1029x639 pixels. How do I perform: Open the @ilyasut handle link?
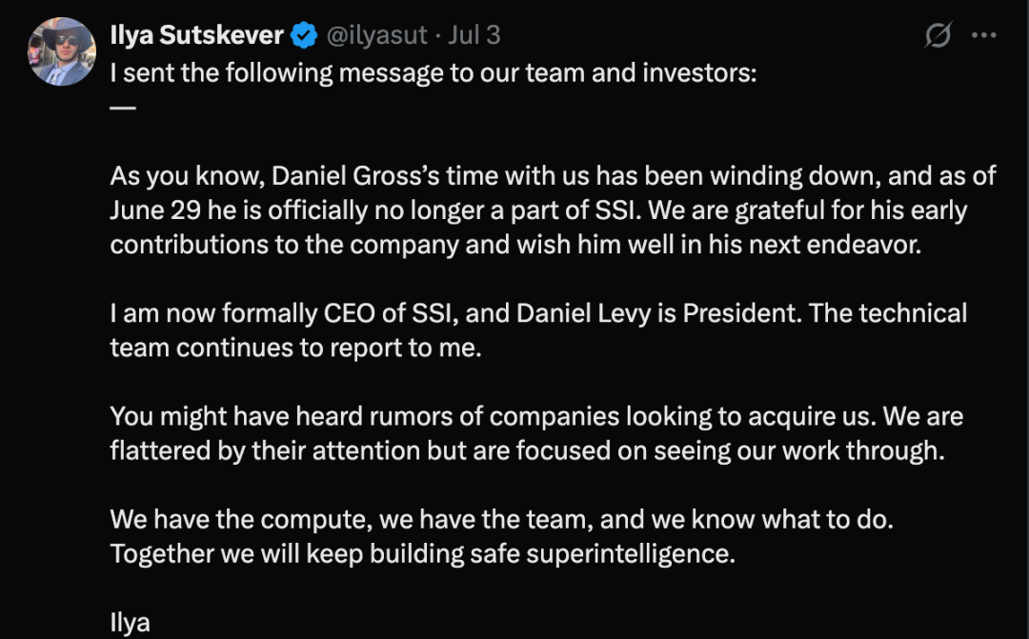376,35
